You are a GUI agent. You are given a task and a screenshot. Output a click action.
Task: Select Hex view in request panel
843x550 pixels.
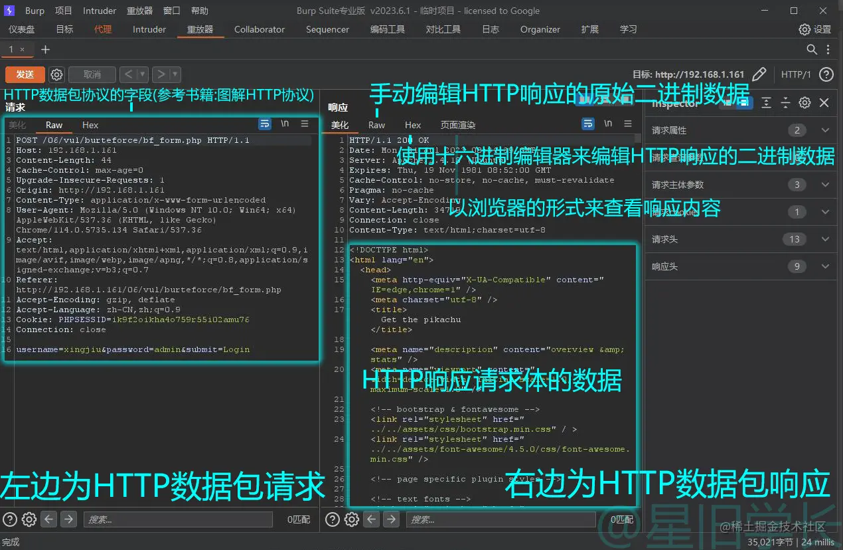(x=90, y=125)
